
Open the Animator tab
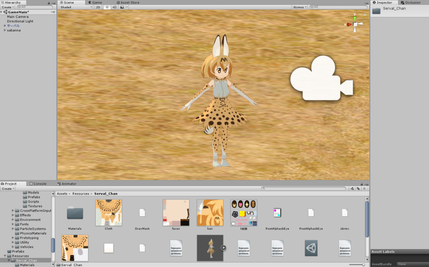67,184
